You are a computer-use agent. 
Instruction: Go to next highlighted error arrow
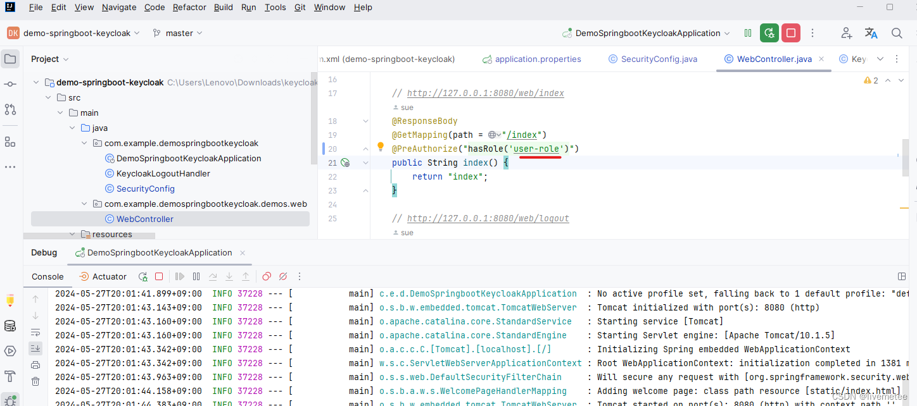click(x=902, y=80)
